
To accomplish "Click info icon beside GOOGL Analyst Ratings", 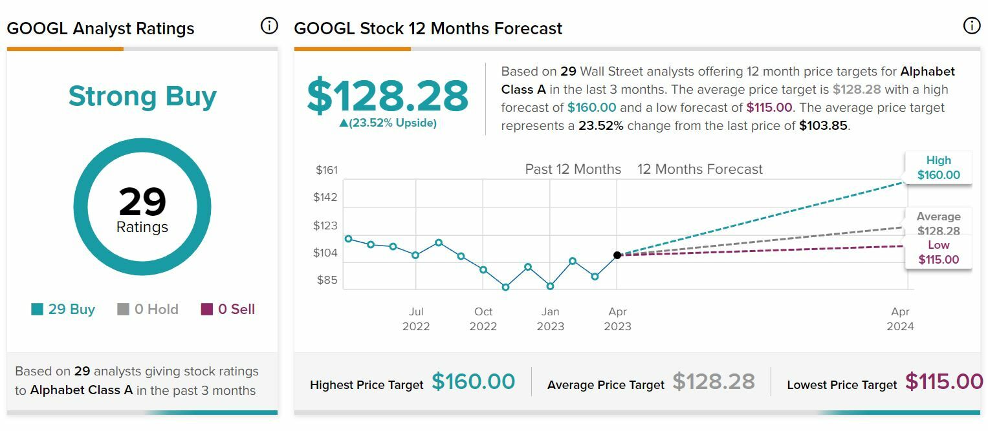I will coord(269,26).
